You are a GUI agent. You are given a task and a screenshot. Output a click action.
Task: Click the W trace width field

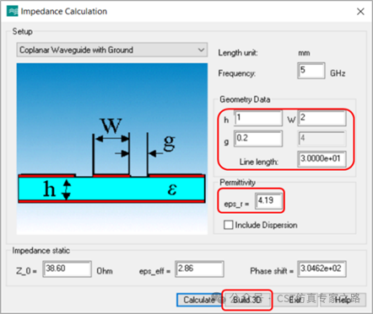pos(322,118)
